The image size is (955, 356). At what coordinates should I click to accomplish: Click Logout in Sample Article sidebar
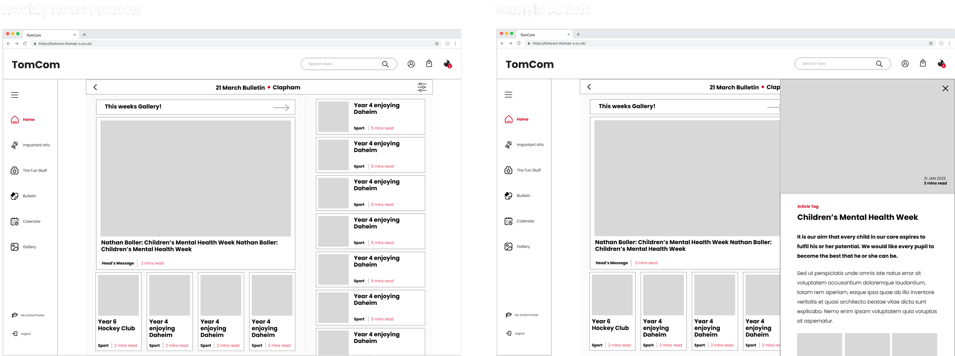tap(515, 333)
